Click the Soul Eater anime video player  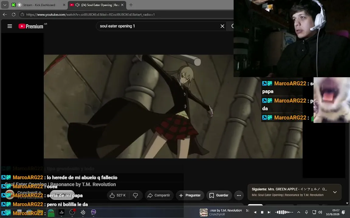[x=173, y=107]
